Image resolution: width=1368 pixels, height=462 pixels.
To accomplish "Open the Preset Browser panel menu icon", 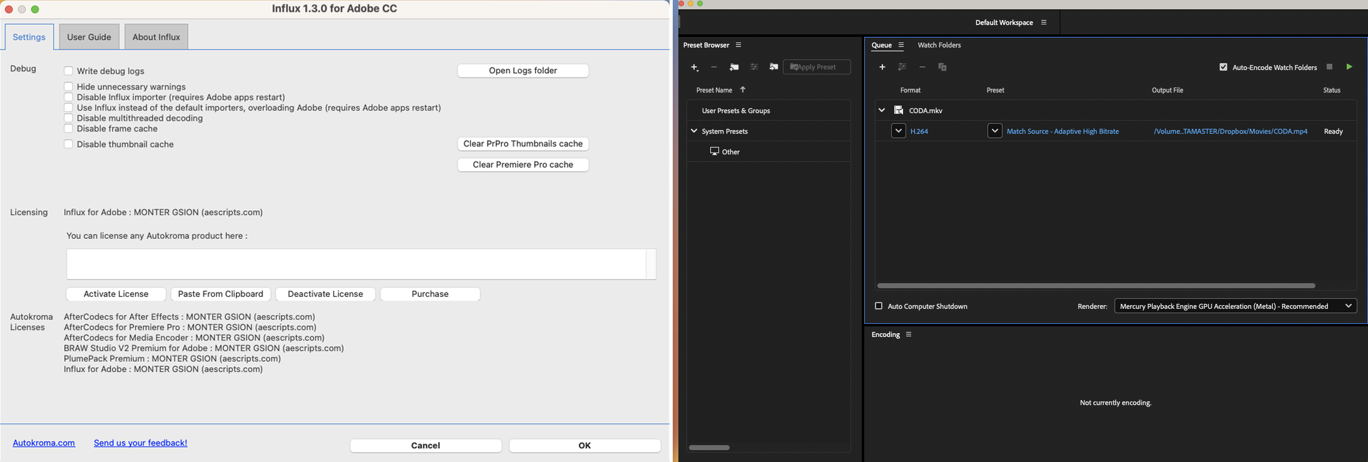I will 738,45.
